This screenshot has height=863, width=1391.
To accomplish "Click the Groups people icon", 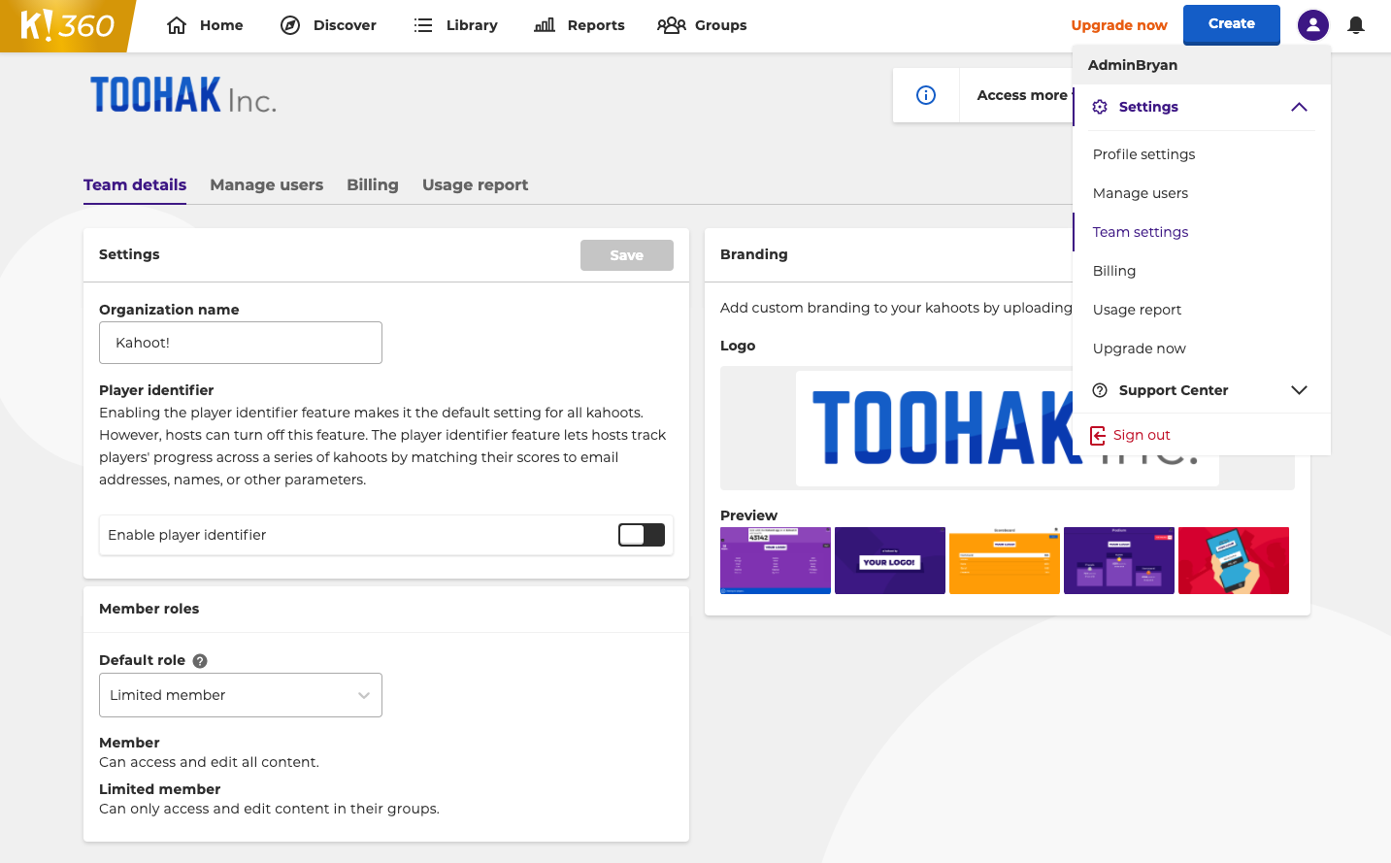I will coord(672,25).
